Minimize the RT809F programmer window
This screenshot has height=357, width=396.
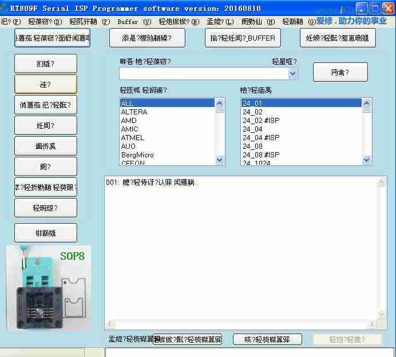tap(362, 9)
